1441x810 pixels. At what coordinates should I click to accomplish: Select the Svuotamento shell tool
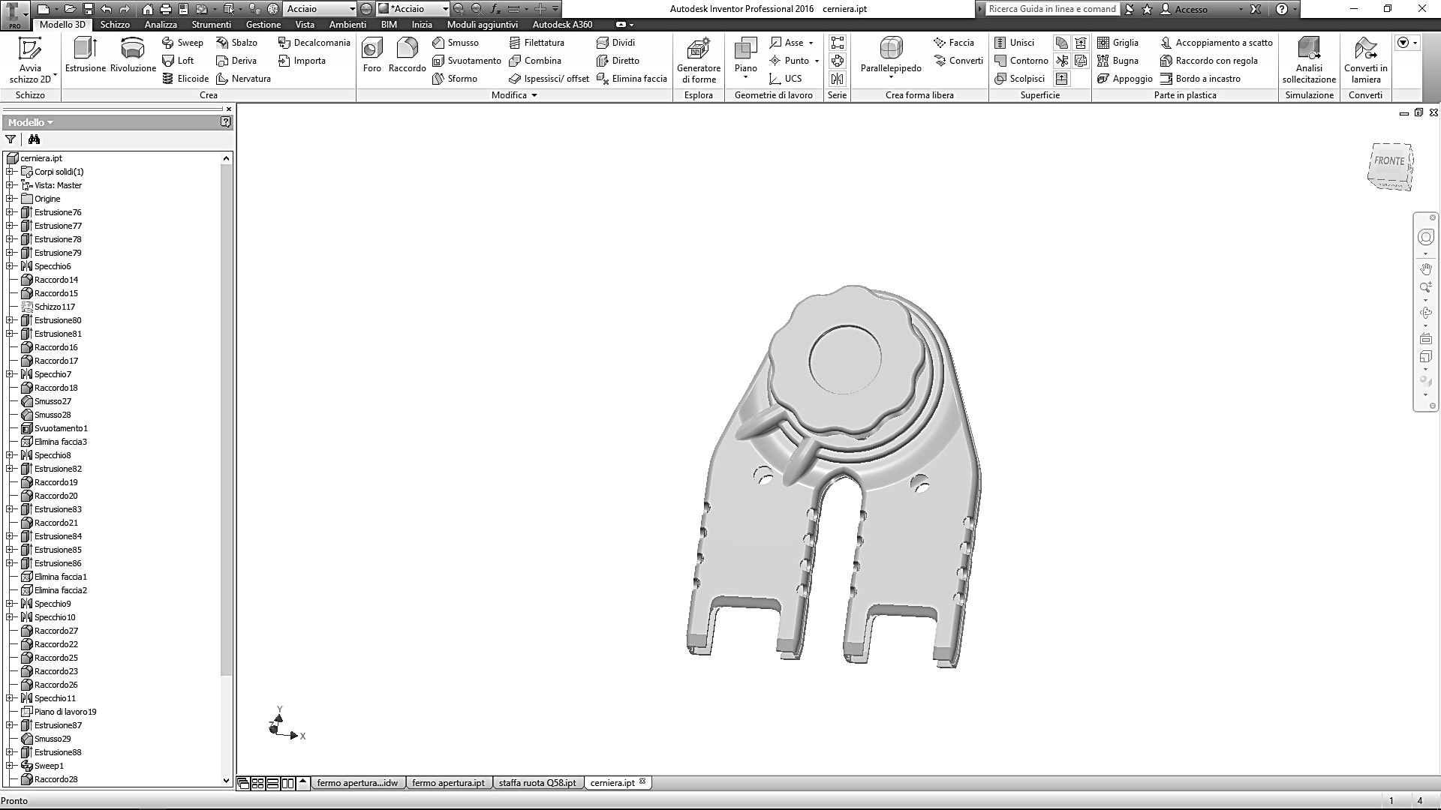pyautogui.click(x=467, y=61)
